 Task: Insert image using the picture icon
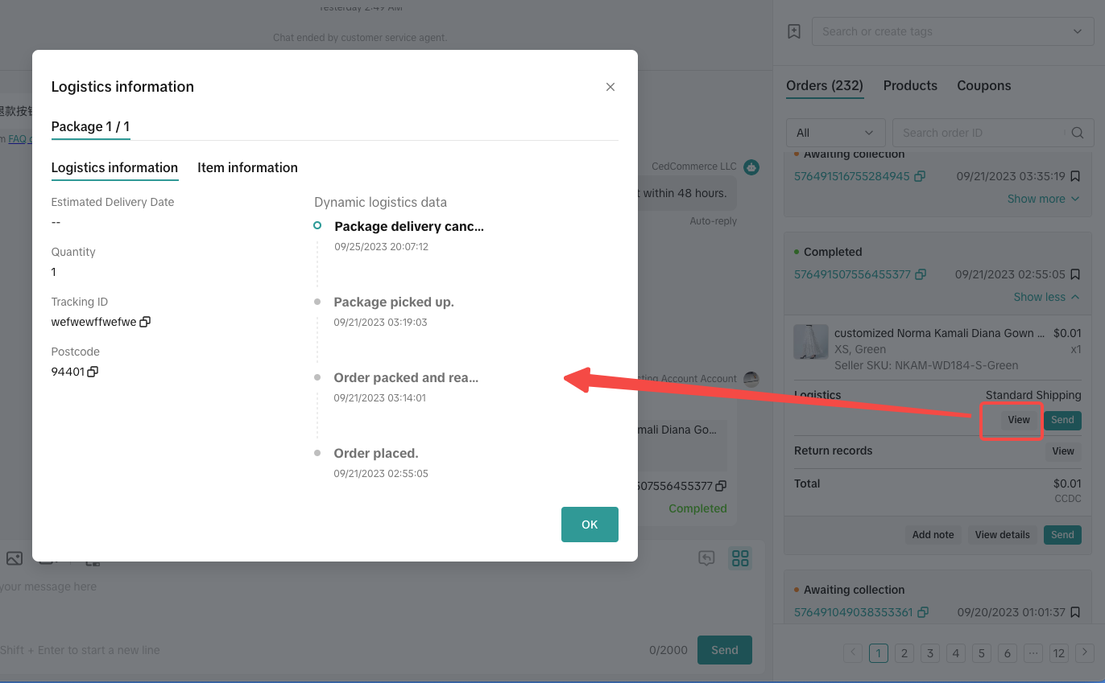click(14, 558)
